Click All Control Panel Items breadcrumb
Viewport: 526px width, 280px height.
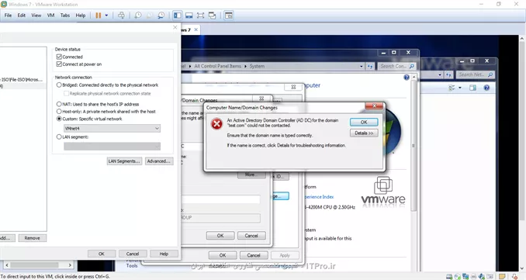pos(218,66)
